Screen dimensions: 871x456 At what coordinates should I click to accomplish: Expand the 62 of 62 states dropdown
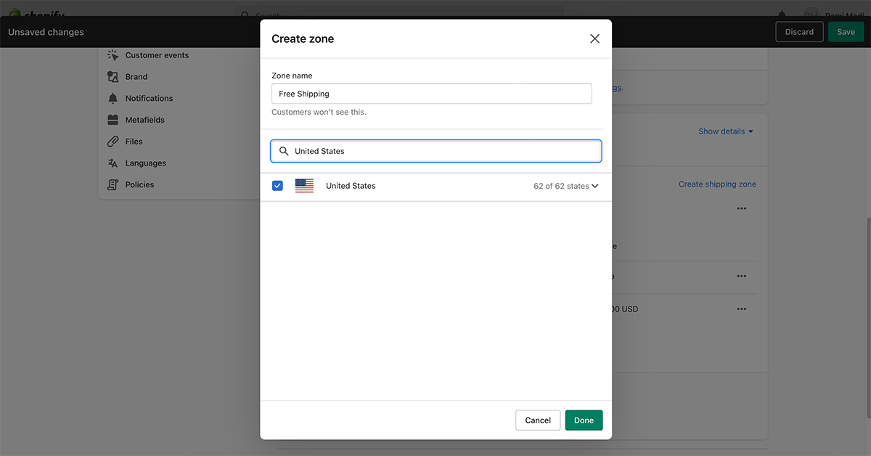point(566,185)
